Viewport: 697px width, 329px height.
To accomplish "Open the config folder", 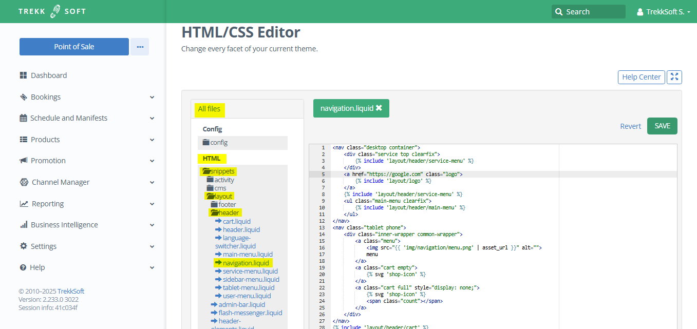I will pyautogui.click(x=218, y=143).
